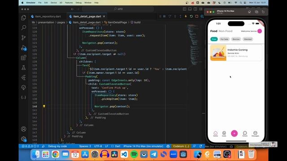Toggle the primary sidebar layout
The width and height of the screenshot is (287, 161).
[184, 9]
